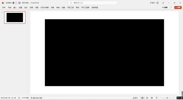Click the spell-check book icon in status bar
The image size is (183, 100).
coord(19,98)
